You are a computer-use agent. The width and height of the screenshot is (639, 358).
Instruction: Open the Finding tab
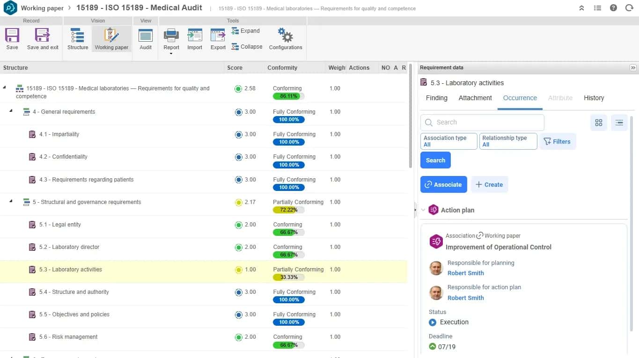(437, 98)
